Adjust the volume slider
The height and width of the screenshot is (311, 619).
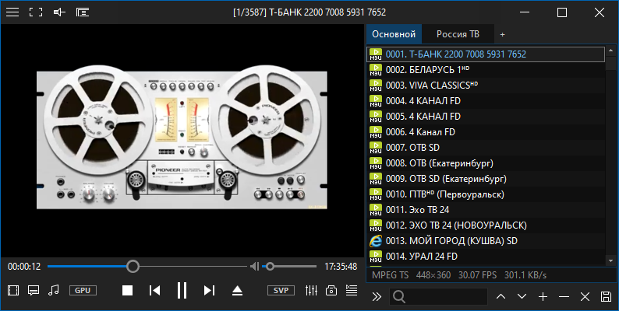point(289,267)
